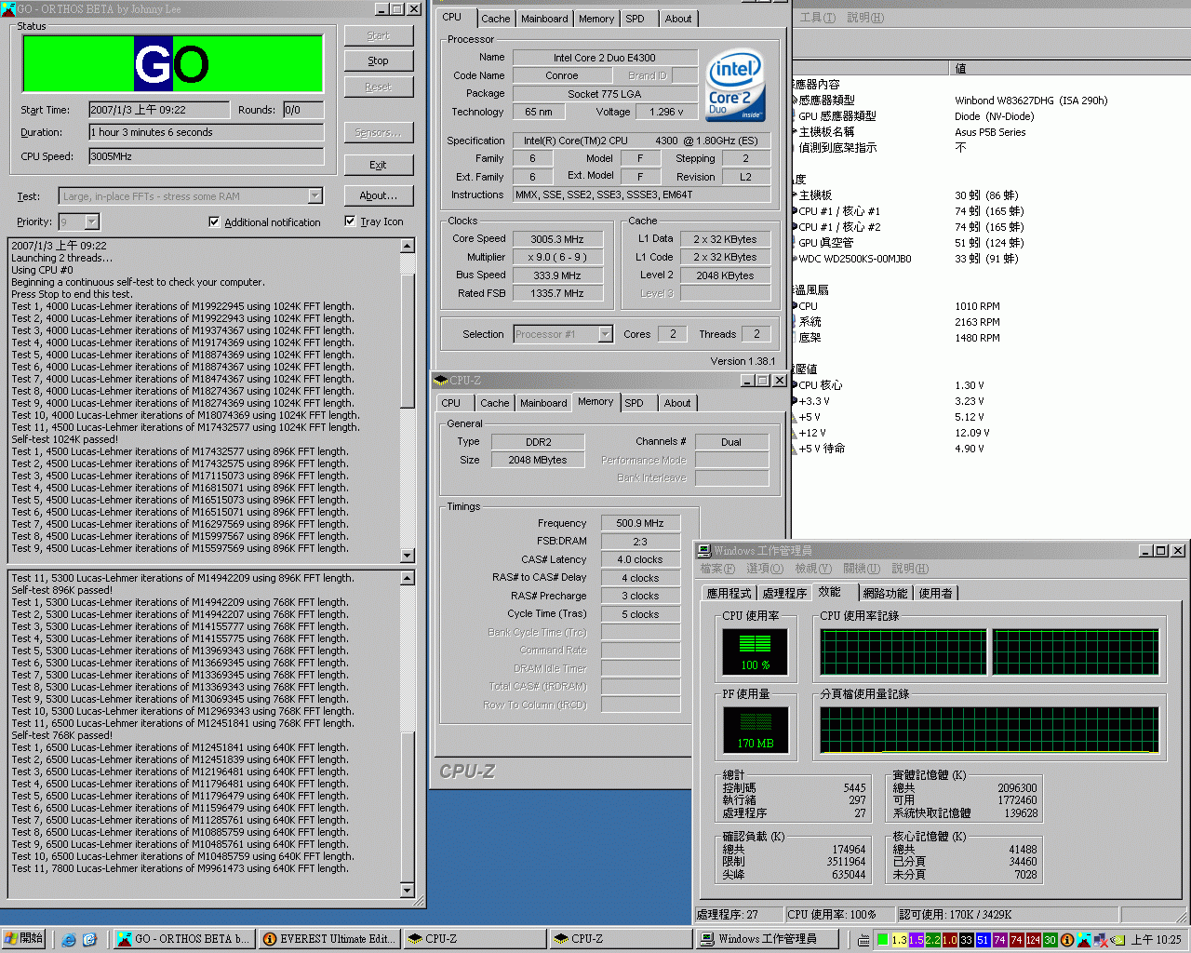Screen dimensions: 1191x953
Task: Click the lower log scrollbar up arrow
Action: coord(407,578)
